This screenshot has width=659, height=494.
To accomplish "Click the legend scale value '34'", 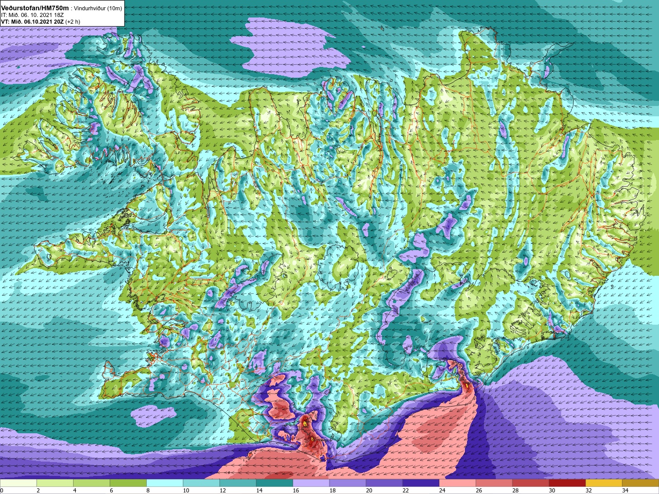I will tap(625, 490).
